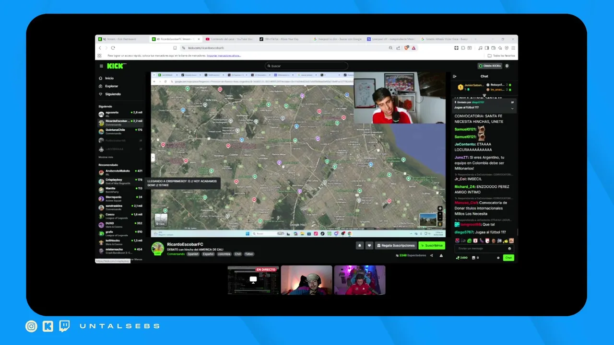Click the Twitch icon in the bottom overlay
Screen dimensions: 614x345
(x=64, y=326)
